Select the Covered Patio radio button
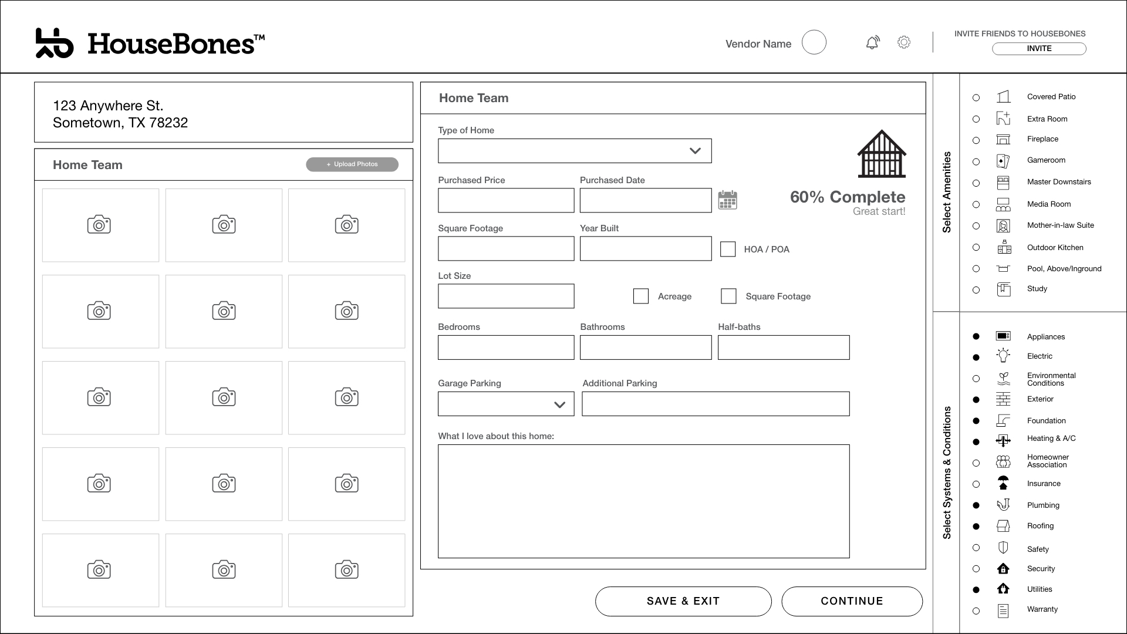The height and width of the screenshot is (634, 1127). coord(976,97)
